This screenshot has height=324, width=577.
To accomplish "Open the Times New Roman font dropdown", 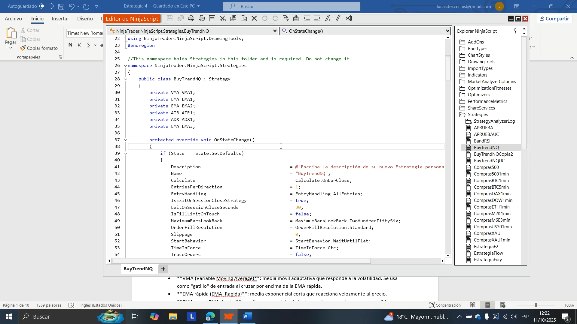I will [85, 33].
